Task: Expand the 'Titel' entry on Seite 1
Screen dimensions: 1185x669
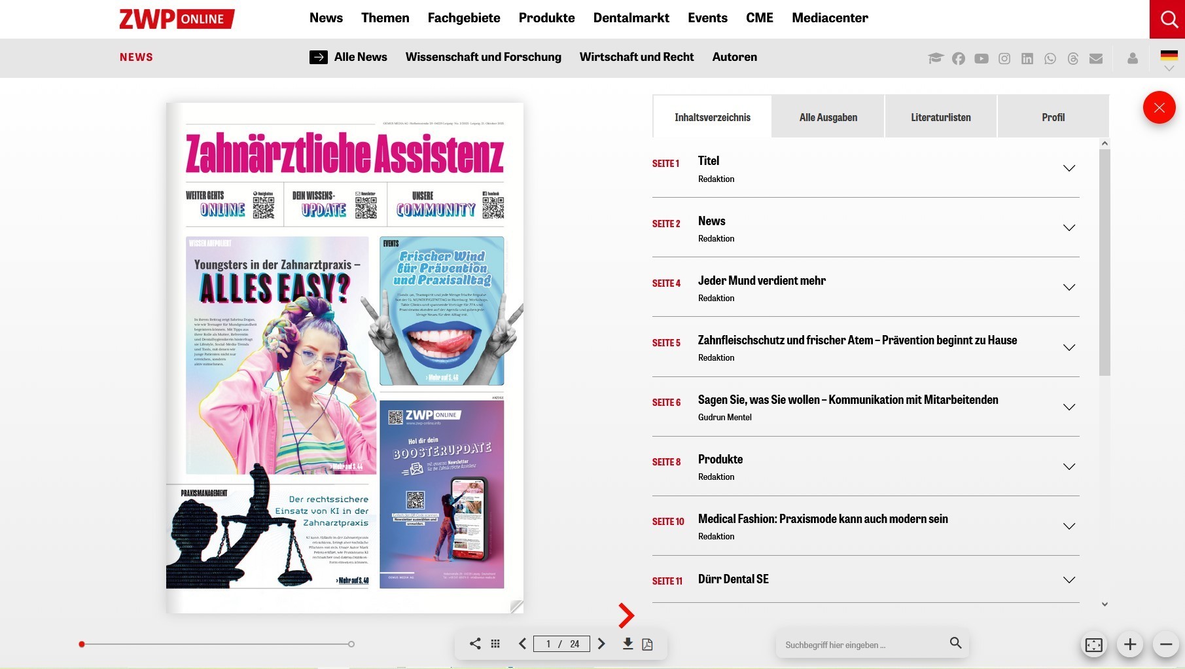Action: [1069, 168]
